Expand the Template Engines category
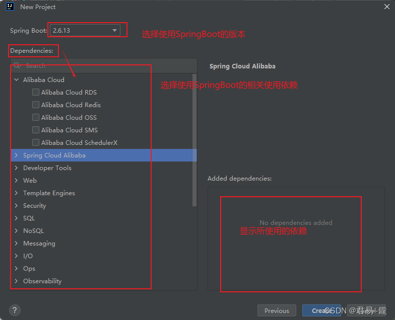Viewport: 395px width, 320px height. click(x=16, y=193)
